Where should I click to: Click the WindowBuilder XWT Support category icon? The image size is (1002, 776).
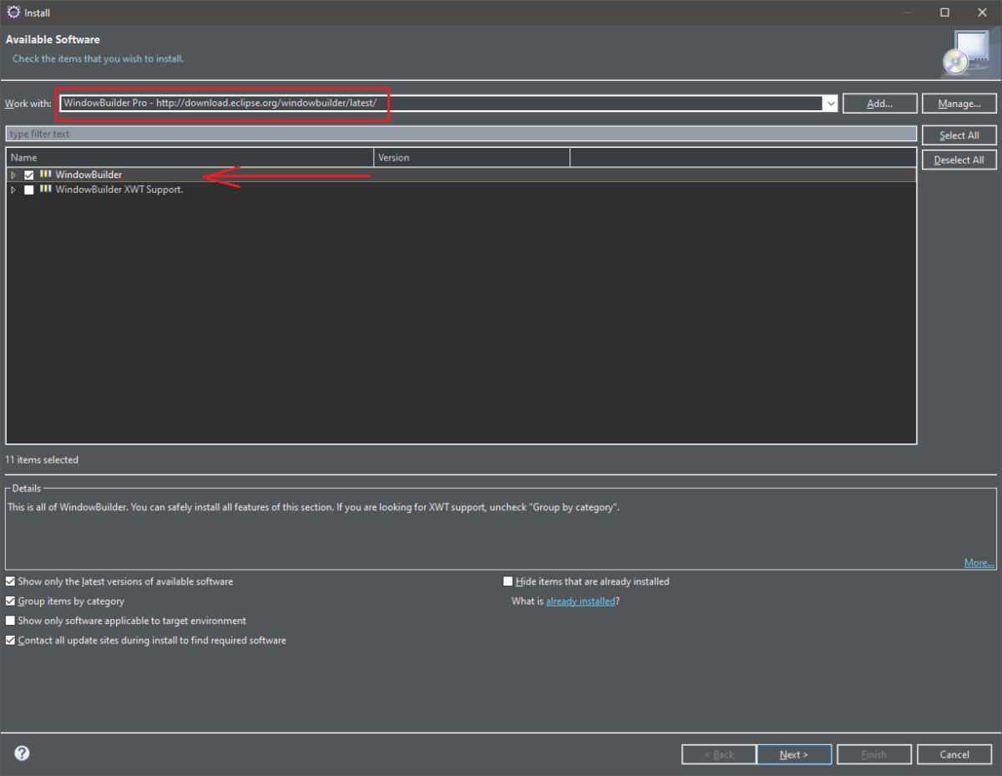pos(45,190)
